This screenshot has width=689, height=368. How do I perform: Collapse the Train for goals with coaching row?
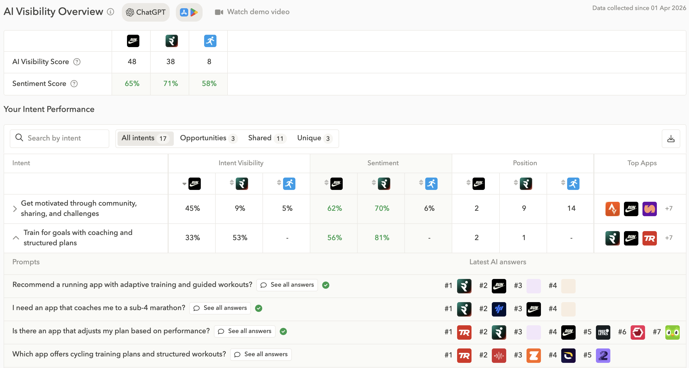tap(16, 238)
